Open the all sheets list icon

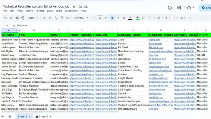tap(10, 117)
